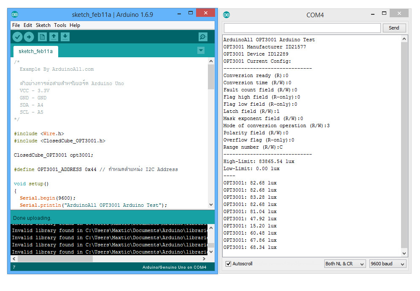Click the "#include <Wire.h>" code line
Screen dimensions: 420x291
[39, 133]
